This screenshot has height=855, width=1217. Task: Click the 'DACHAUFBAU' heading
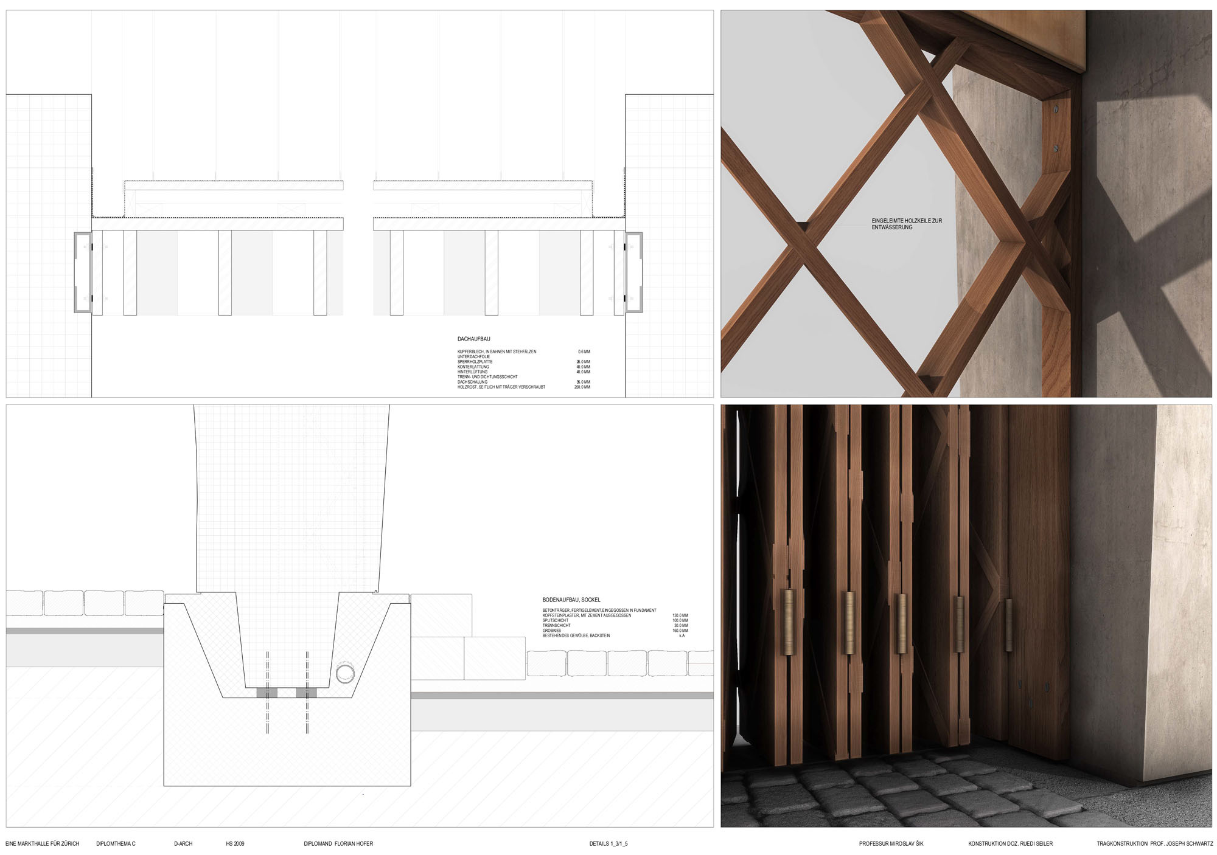pos(473,339)
